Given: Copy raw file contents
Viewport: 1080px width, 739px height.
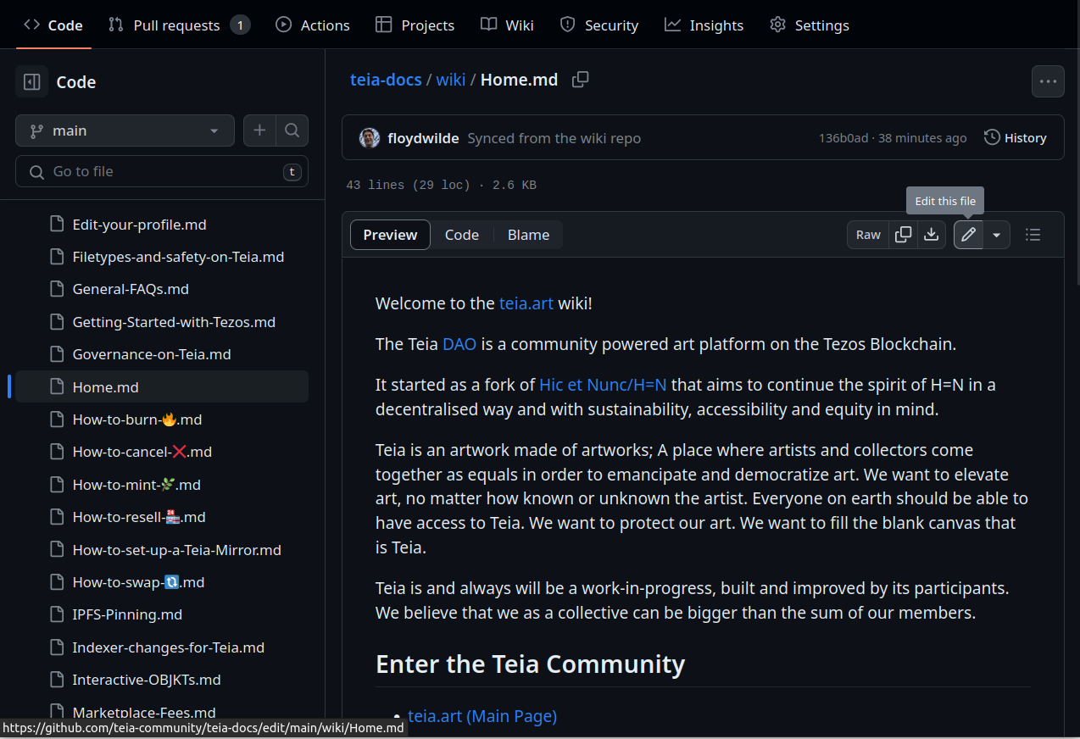Looking at the screenshot, I should coord(904,235).
